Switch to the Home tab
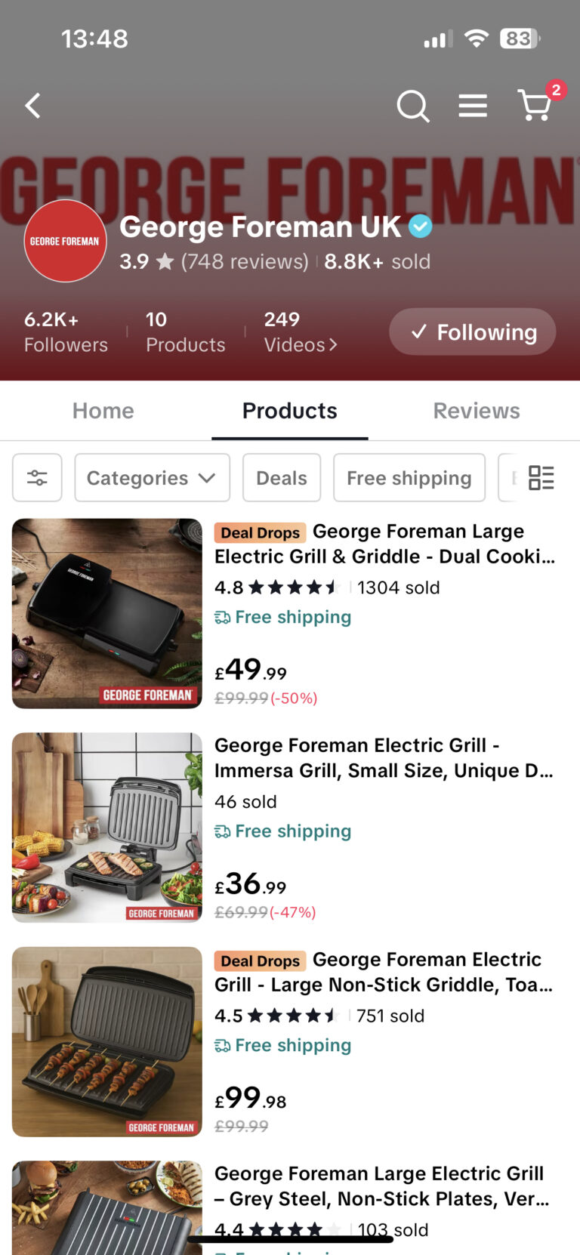This screenshot has height=1255, width=580. point(103,411)
